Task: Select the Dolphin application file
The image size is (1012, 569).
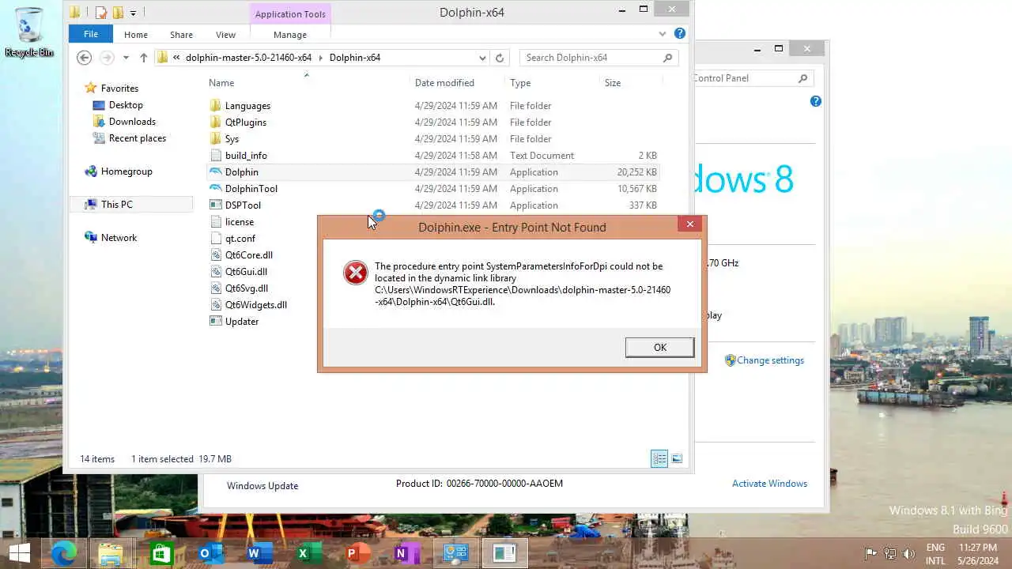Action: [241, 172]
